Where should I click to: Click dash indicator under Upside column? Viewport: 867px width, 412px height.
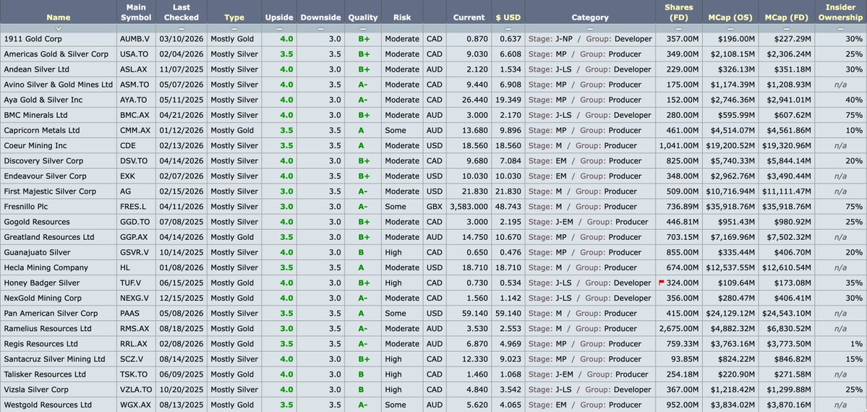(278, 28)
